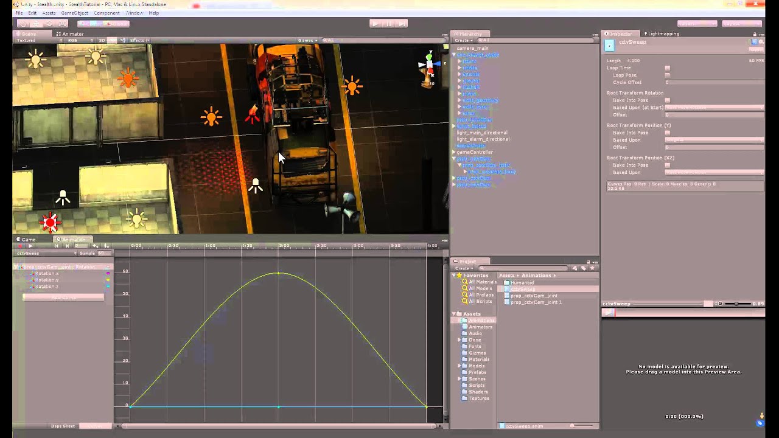Toggle the scene audio speaker icon

tap(123, 40)
